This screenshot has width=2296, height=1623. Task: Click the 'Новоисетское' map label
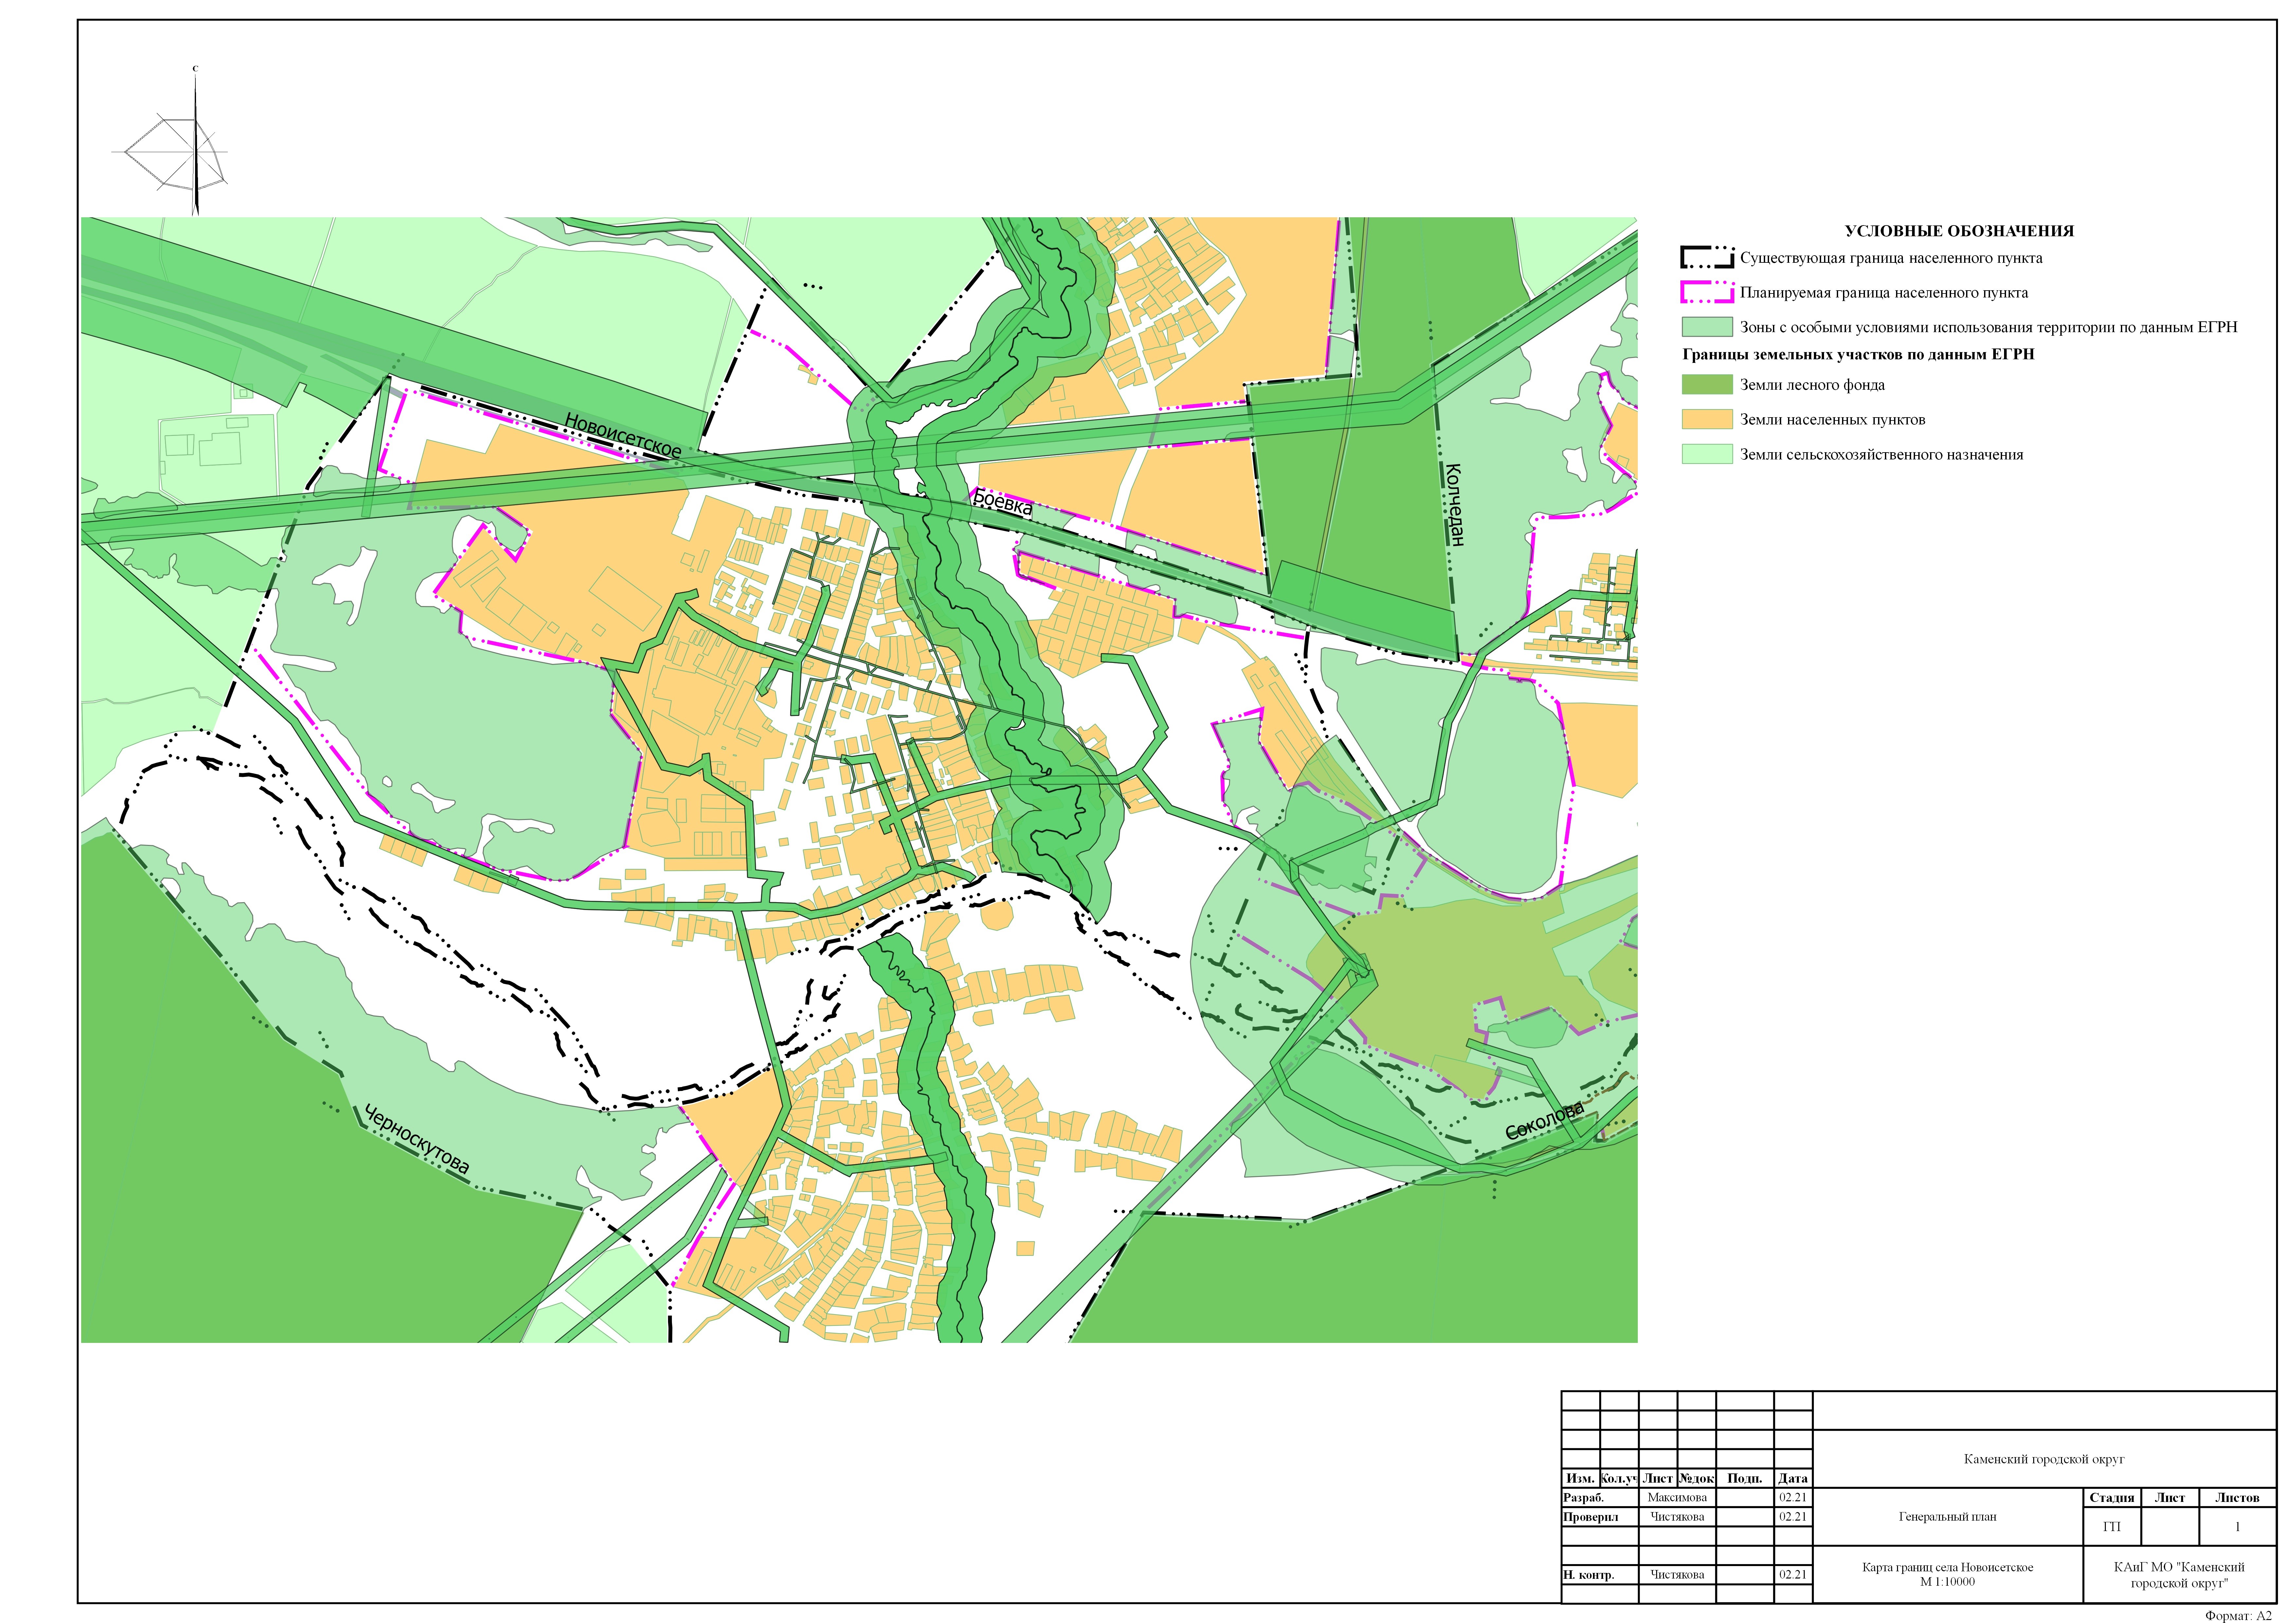(623, 436)
